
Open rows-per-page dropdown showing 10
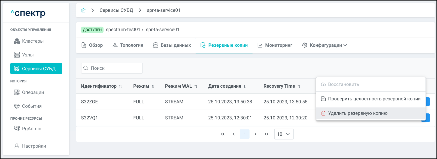point(284,134)
